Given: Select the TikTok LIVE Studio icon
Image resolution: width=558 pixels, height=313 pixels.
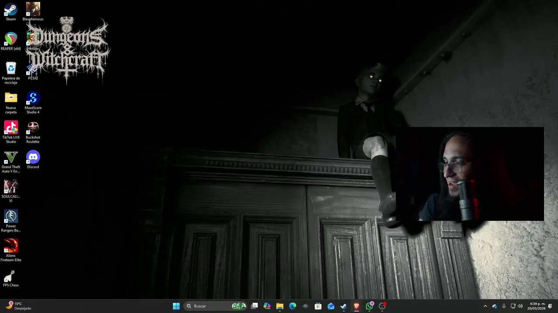Looking at the screenshot, I should point(11,132).
